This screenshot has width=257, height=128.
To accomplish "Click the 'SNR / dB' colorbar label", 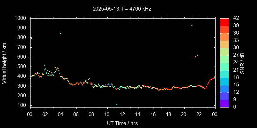I will point(243,62).
